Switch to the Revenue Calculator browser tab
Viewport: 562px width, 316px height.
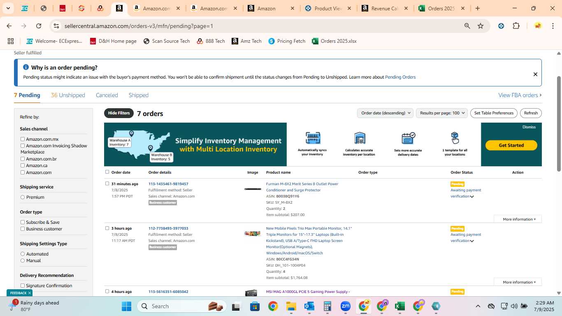(x=384, y=8)
